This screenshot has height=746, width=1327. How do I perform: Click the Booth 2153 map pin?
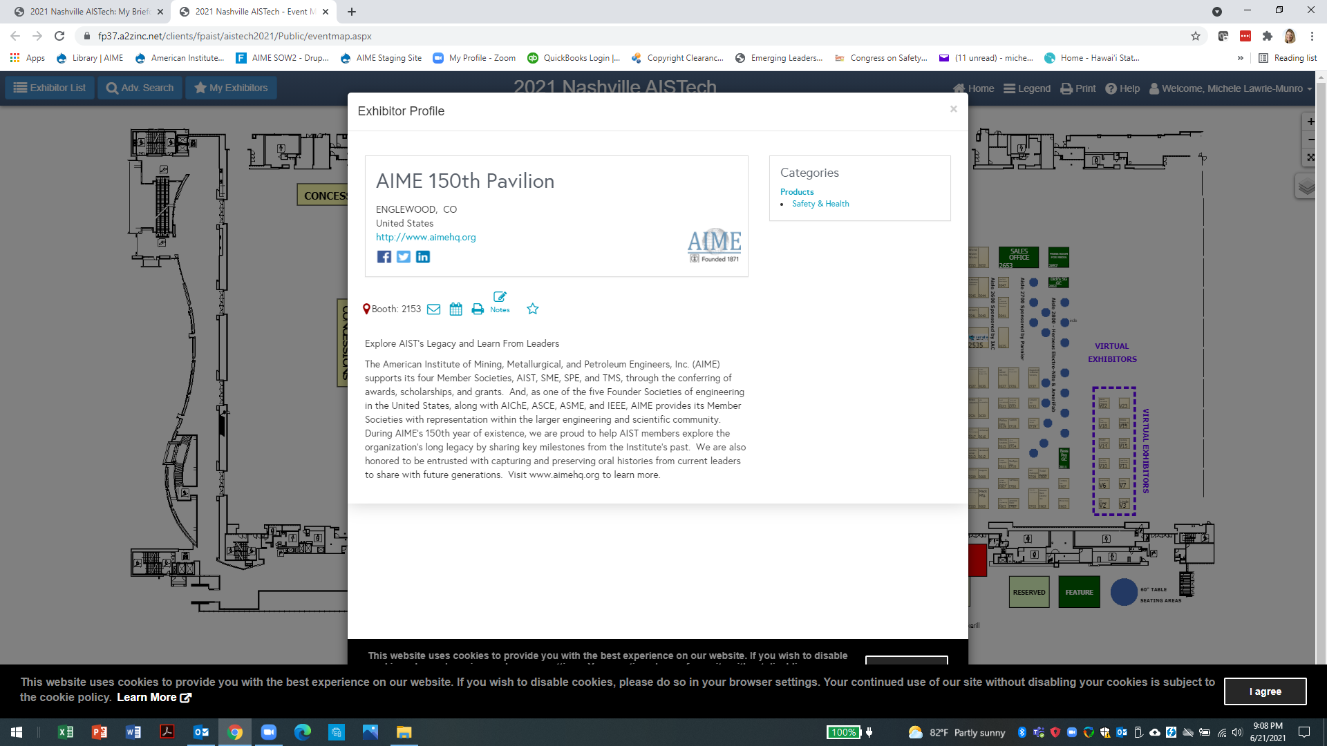tap(366, 309)
